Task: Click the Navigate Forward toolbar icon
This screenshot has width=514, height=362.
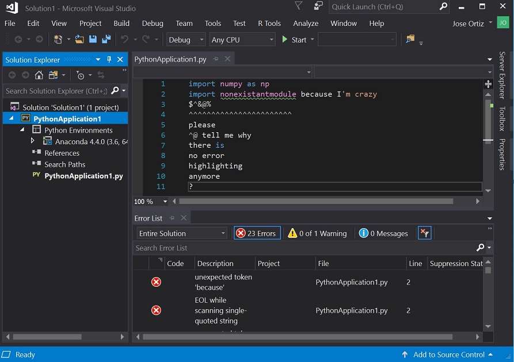Action: pos(39,40)
